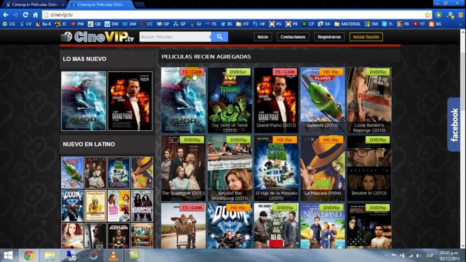The height and width of the screenshot is (262, 466).
Task: Click the ESP keyboard language indicator
Action: click(430, 255)
